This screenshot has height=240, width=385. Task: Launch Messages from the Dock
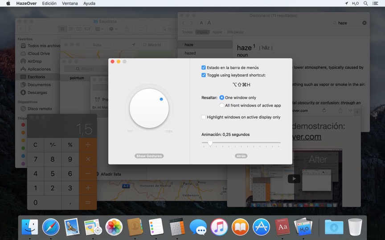click(x=198, y=228)
